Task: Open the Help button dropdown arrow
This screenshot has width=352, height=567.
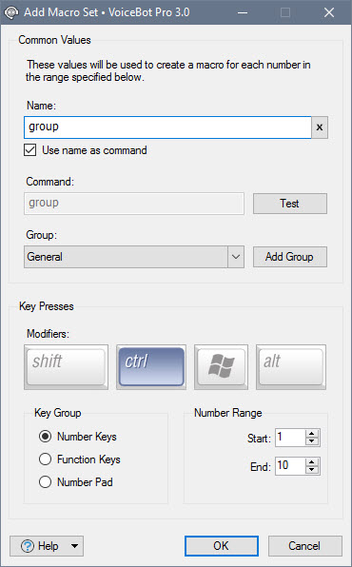Action: click(x=74, y=546)
